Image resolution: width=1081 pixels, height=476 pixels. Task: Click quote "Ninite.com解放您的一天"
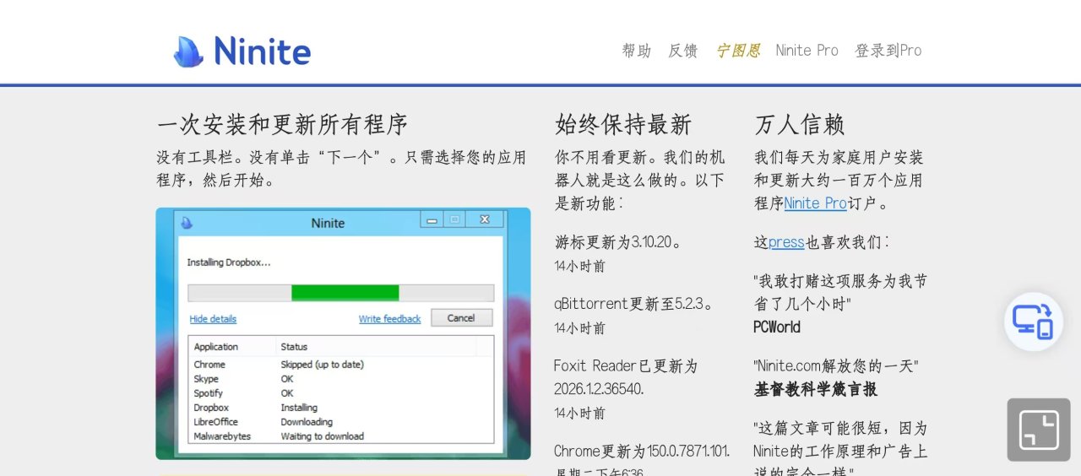[x=836, y=366]
